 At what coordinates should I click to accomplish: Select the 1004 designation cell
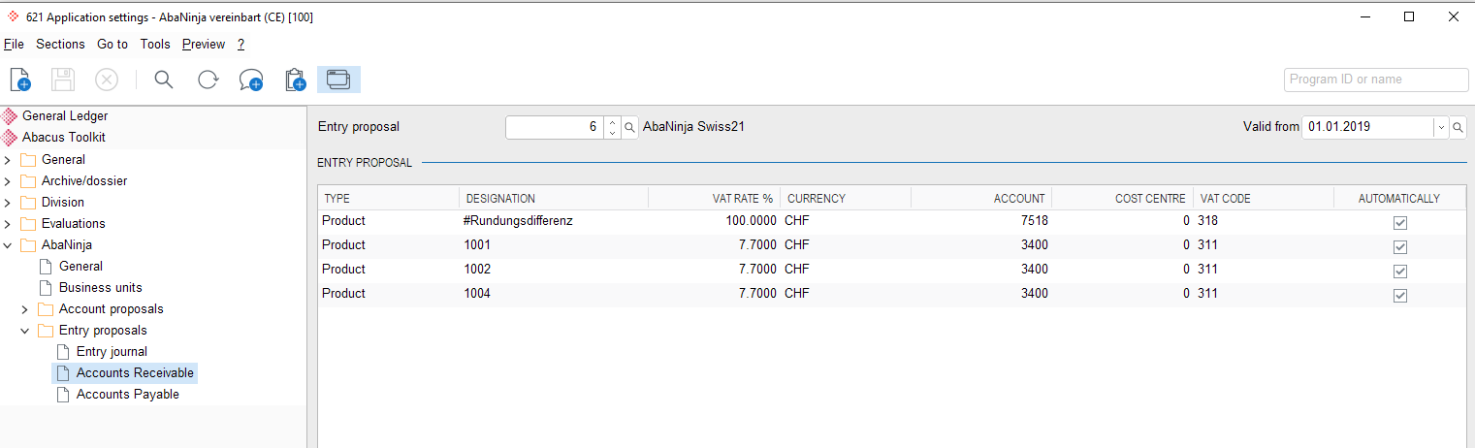[x=554, y=294]
